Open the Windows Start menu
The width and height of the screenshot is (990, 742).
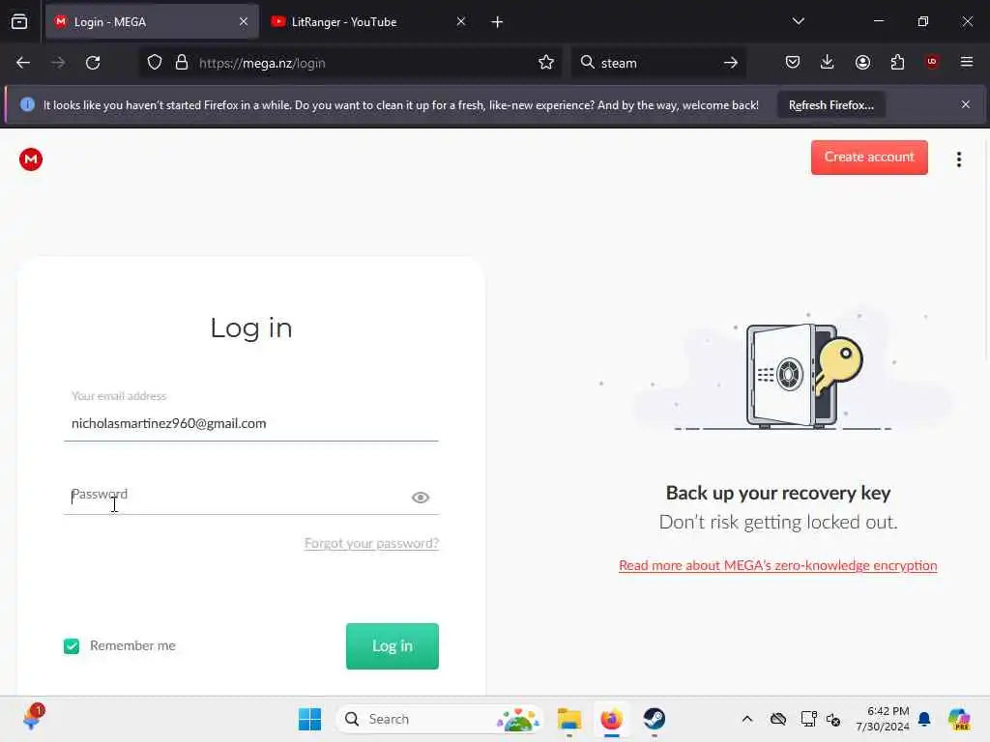309,719
